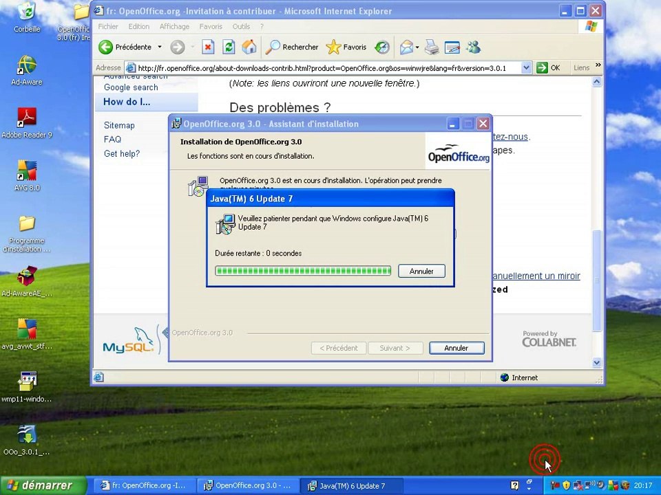Viewport: 661px width, 495px height.
Task: Select the OpenOffice 3.0 (fr) folder on desktop
Action: pyautogui.click(x=74, y=22)
